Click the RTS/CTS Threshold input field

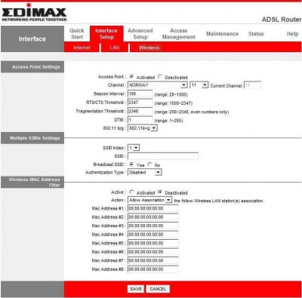coord(140,103)
